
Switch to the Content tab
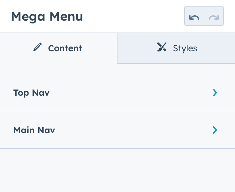(58, 48)
